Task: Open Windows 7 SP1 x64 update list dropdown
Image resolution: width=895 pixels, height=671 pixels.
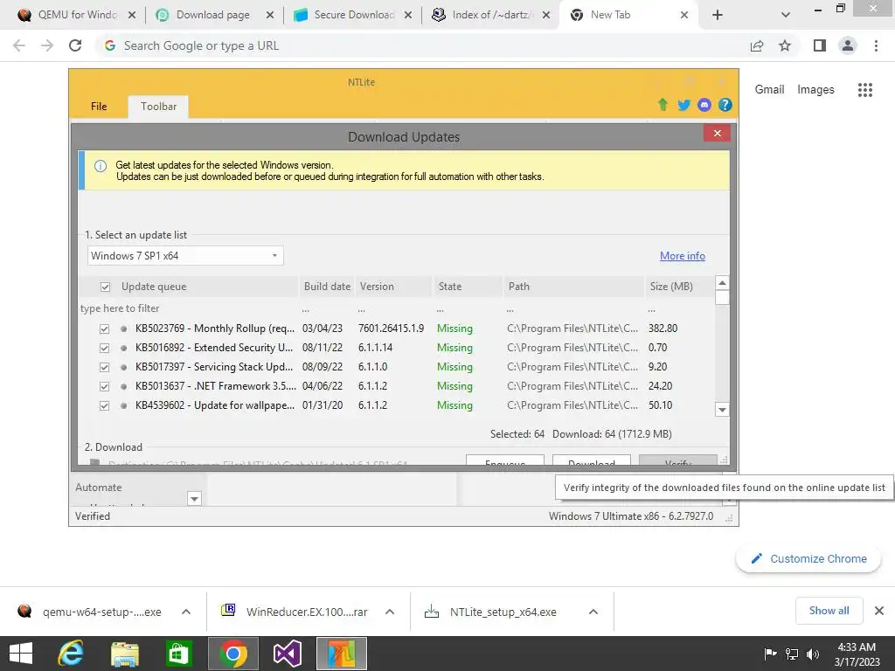Action: click(185, 256)
